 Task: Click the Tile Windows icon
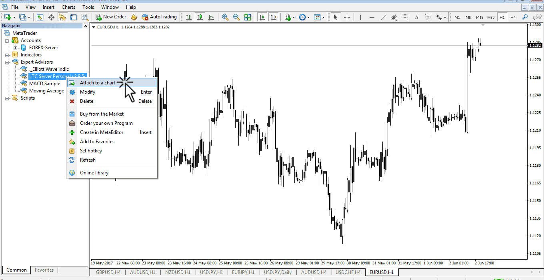click(x=248, y=17)
